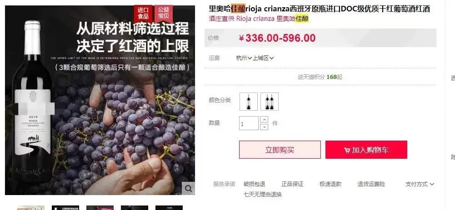Click the 正品保证 authenticity guarantee link
Image resolution: width=455 pixels, height=210 pixels.
click(292, 184)
